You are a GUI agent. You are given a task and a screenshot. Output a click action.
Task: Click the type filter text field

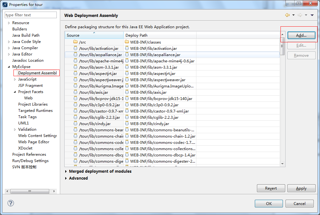[31, 15]
